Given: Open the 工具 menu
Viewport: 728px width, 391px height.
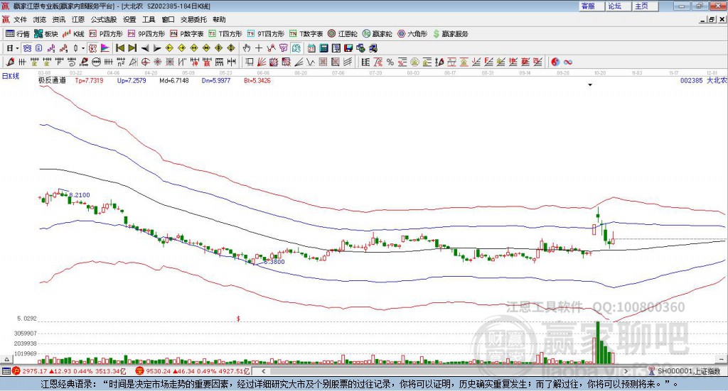Looking at the screenshot, I should tap(149, 19).
